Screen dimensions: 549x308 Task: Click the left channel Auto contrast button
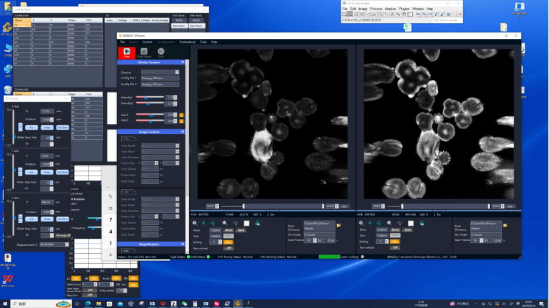[x=344, y=206]
